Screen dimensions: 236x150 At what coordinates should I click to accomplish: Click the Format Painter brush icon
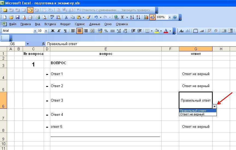[88, 17]
